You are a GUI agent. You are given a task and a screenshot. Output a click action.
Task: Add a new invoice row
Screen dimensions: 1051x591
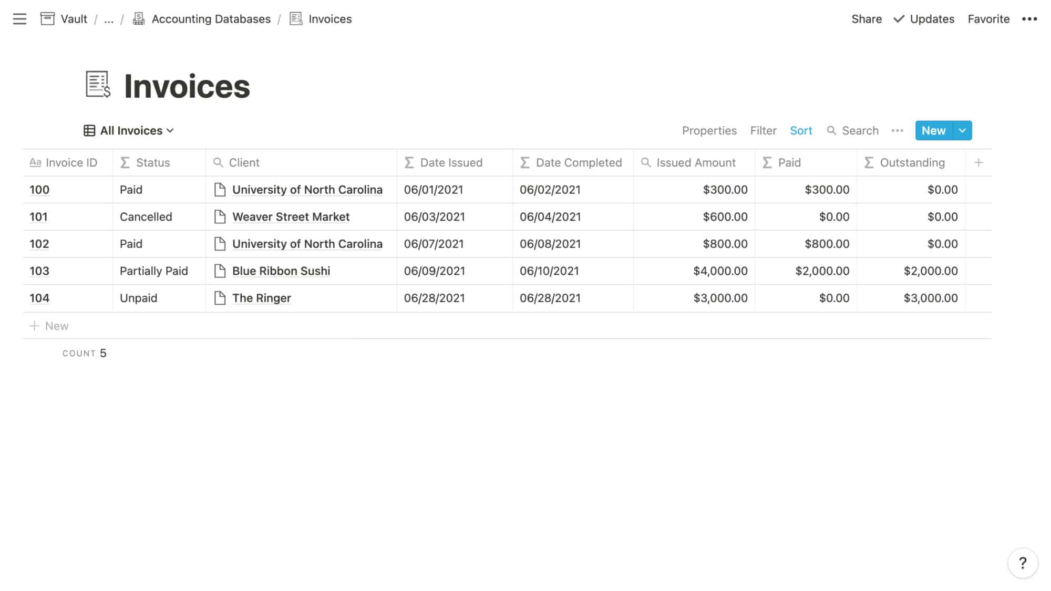(50, 326)
